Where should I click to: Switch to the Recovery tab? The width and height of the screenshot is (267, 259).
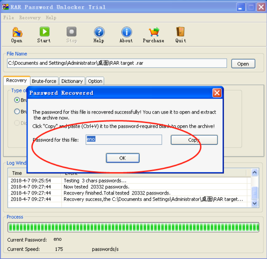17,80
